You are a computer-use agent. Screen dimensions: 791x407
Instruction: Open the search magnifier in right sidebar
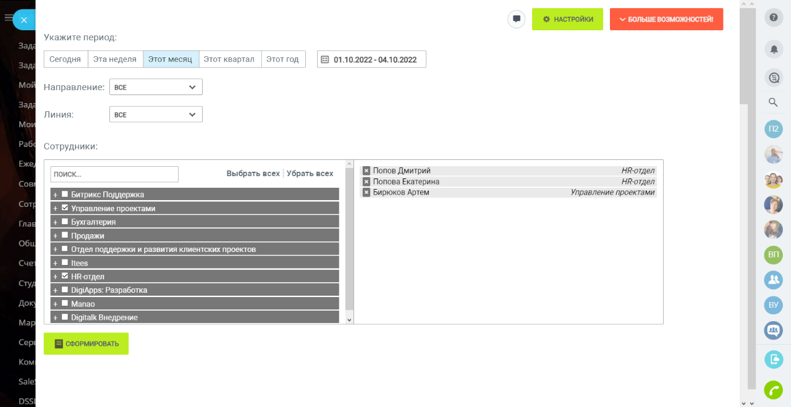point(773,103)
